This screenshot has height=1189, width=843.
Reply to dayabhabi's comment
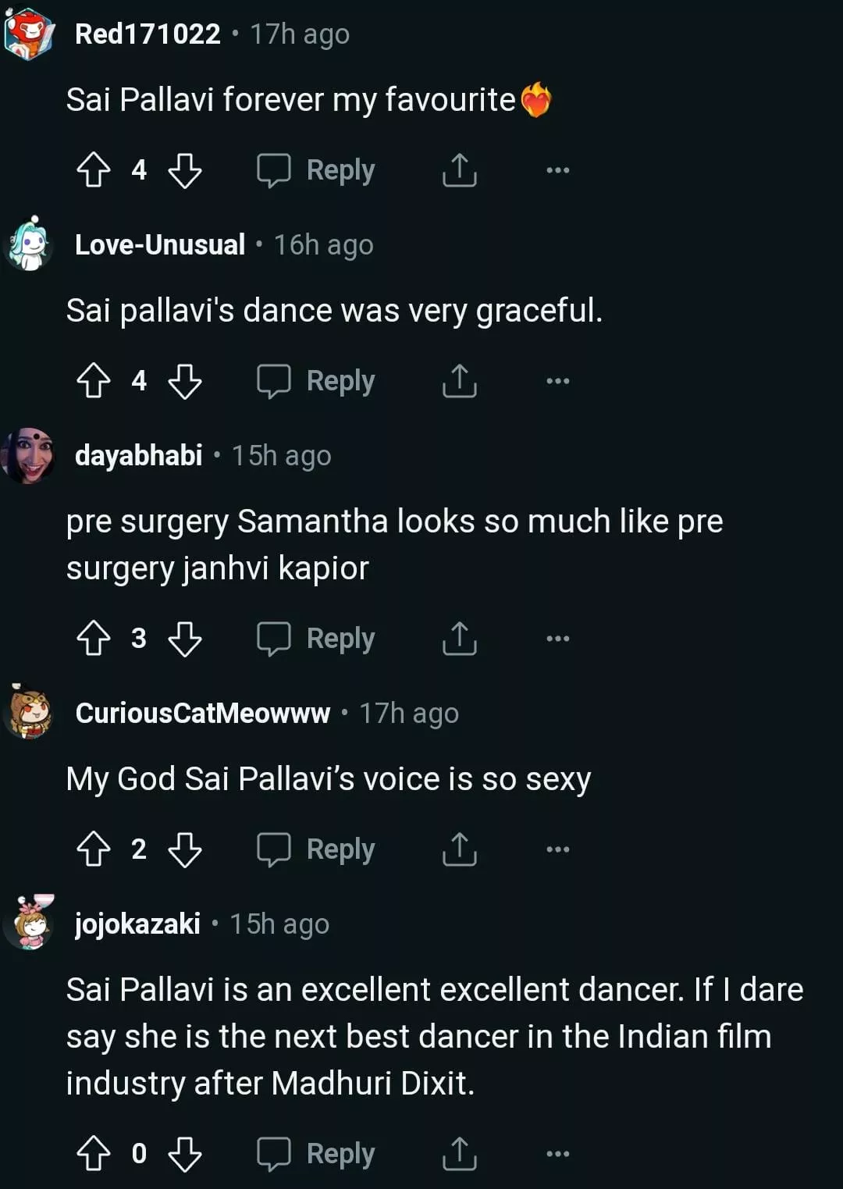click(316, 639)
